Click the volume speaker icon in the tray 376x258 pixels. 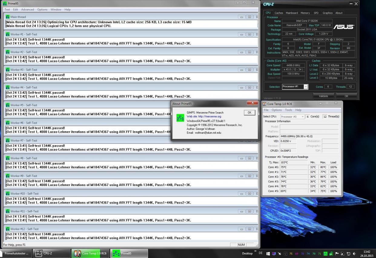[x=354, y=254]
